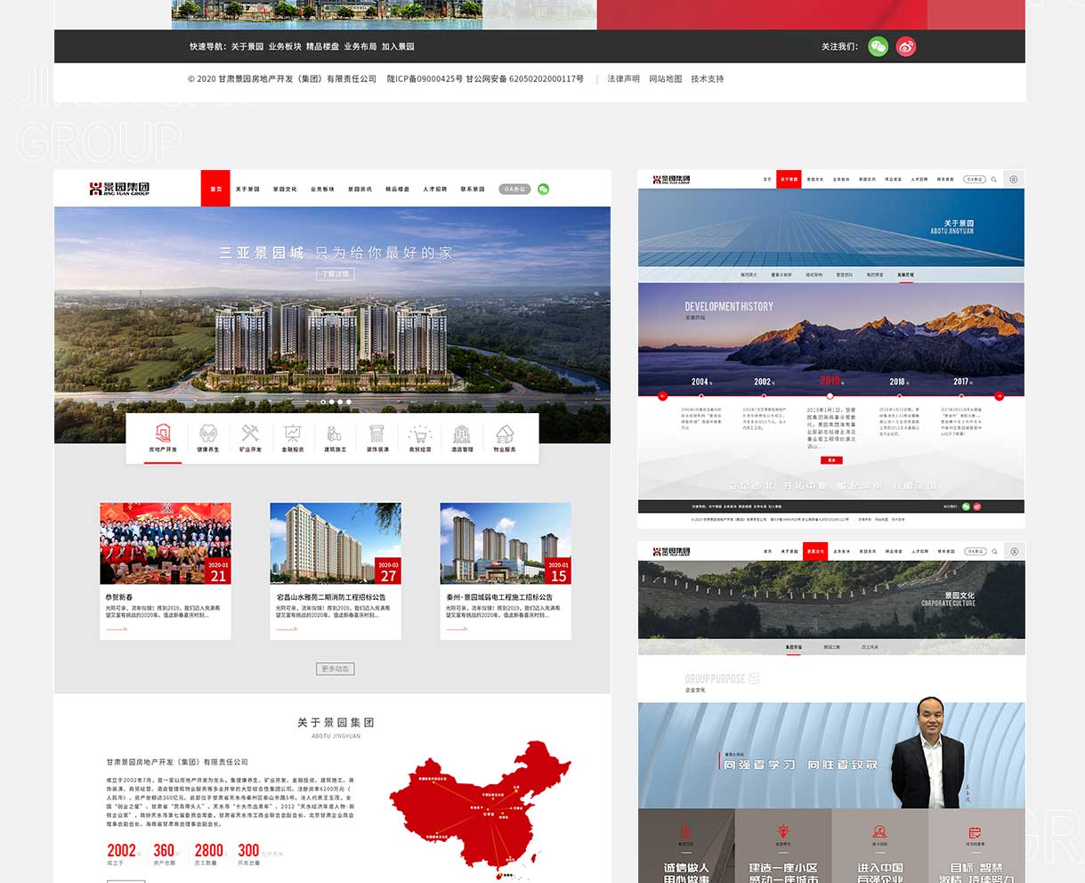
Task: Open 景园资讯 in the homepage mockup navigation
Action: click(x=360, y=189)
